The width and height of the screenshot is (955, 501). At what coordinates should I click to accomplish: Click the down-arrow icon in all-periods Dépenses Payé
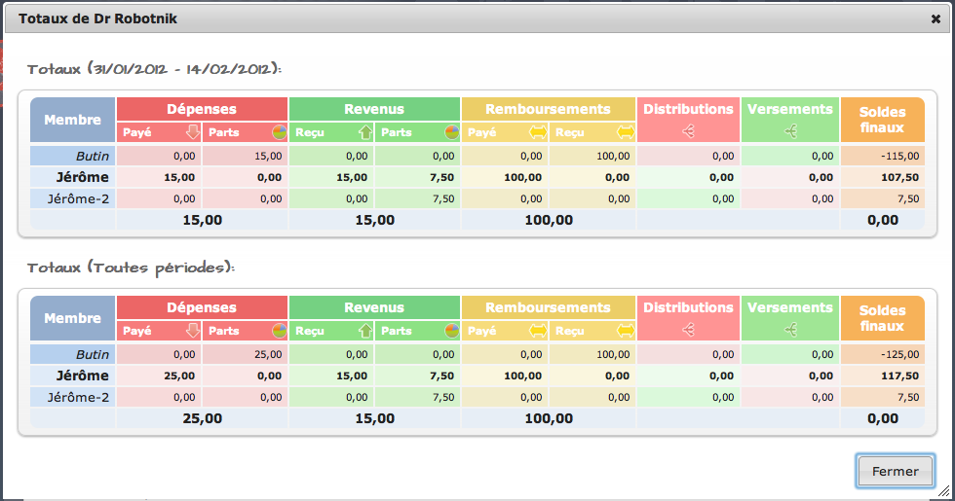pyautogui.click(x=192, y=331)
